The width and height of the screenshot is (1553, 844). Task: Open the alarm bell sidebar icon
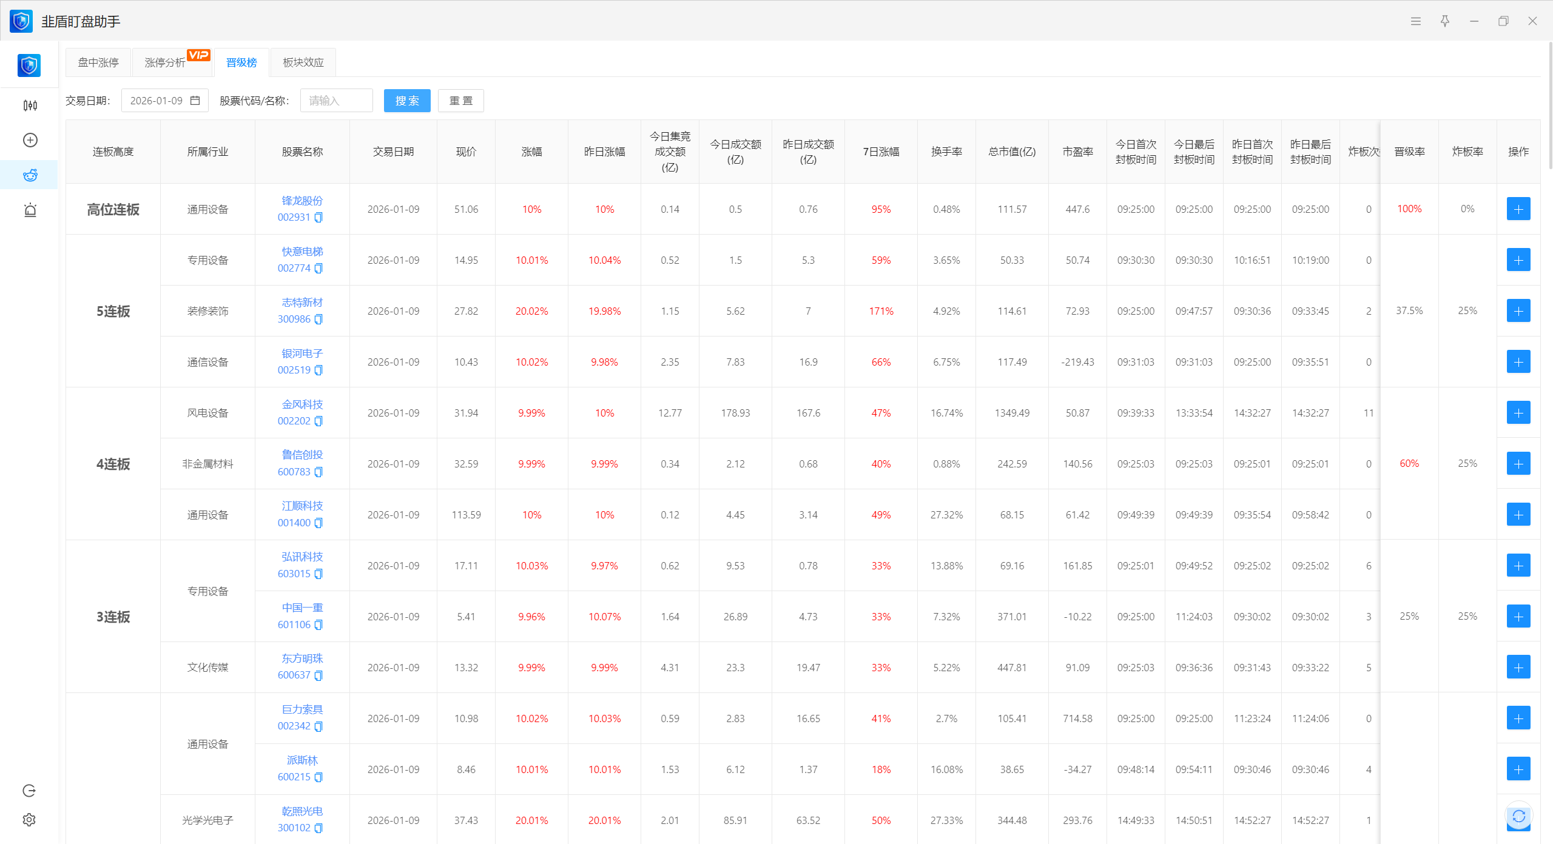coord(30,210)
